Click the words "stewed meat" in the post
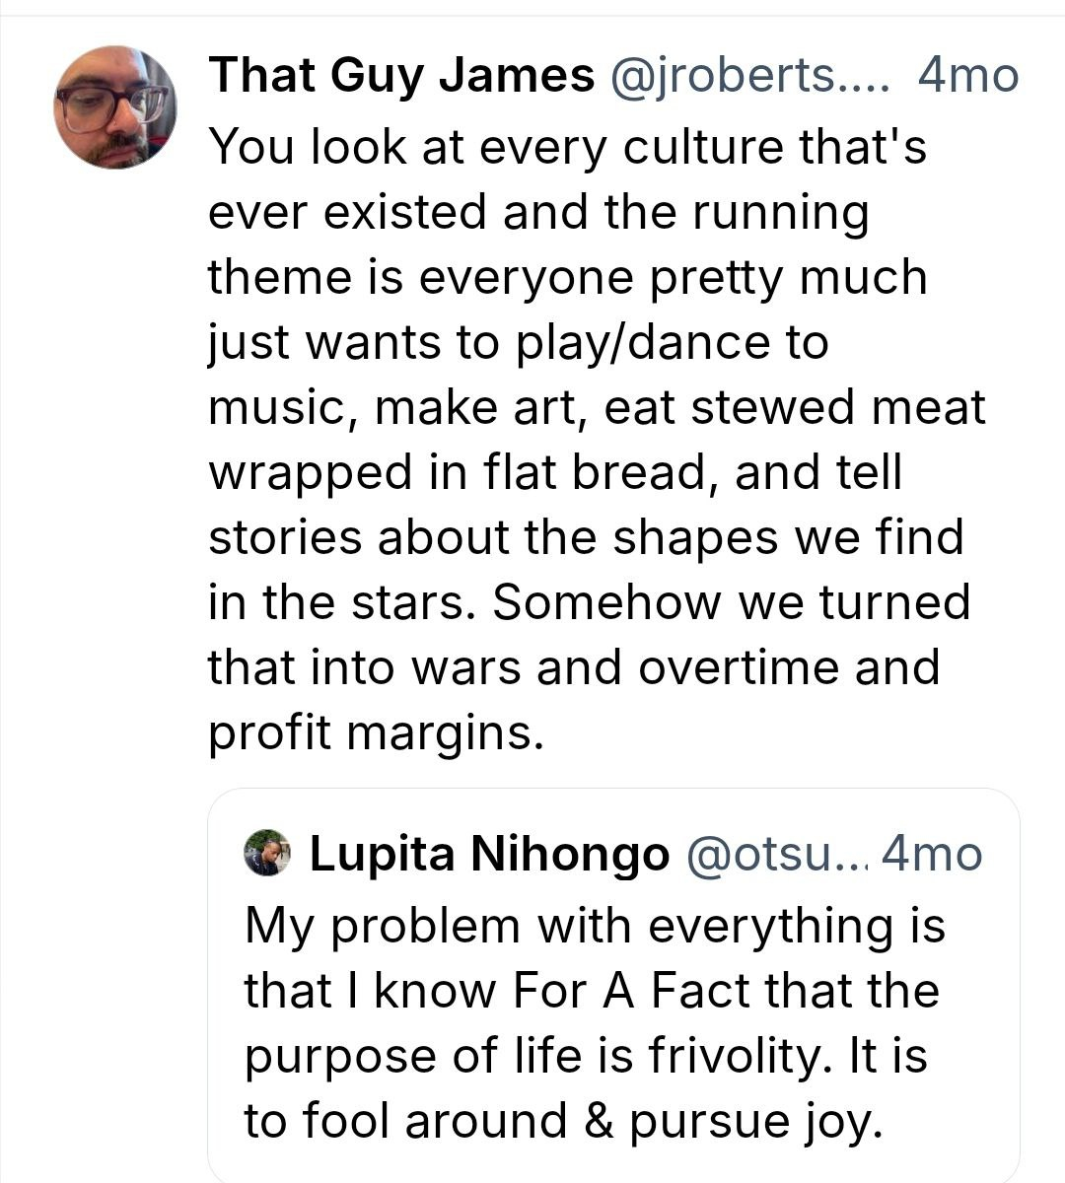The image size is (1065, 1183). 838,408
